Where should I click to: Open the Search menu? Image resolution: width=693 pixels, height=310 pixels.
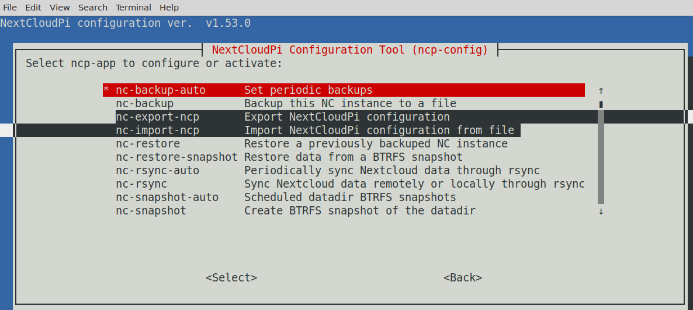93,8
